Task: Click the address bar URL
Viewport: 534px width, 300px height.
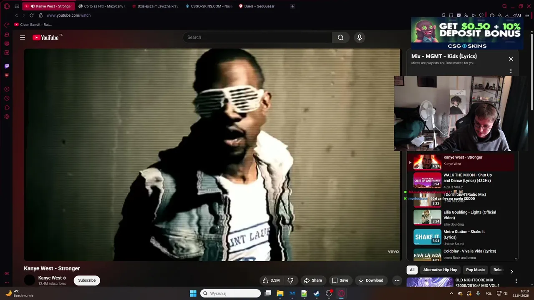Action: point(68,15)
